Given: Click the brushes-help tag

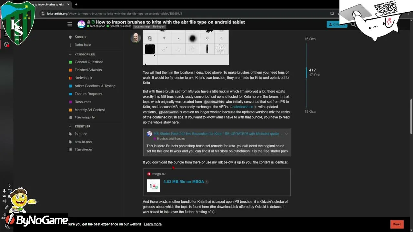Looking at the screenshot, I should (142, 27).
